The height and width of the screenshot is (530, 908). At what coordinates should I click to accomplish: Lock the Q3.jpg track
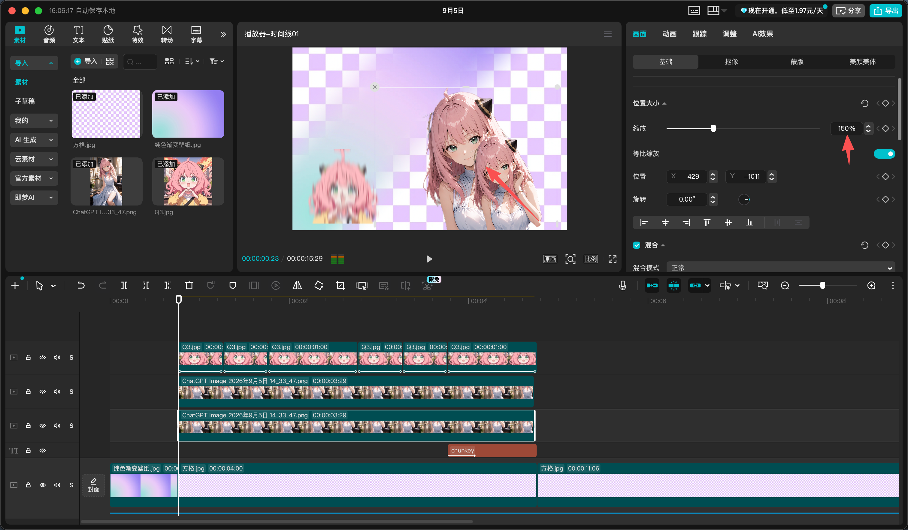coord(28,357)
